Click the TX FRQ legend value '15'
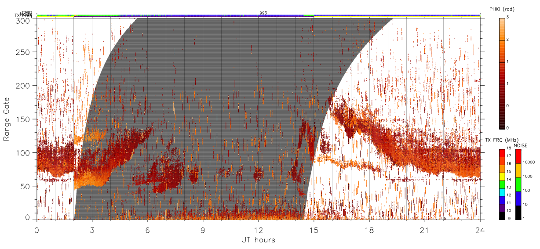 [x=509, y=172]
